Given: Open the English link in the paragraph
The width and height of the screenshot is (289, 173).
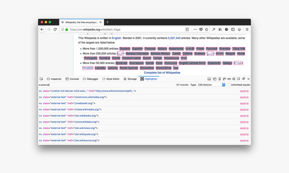Looking at the screenshot, I should (x=117, y=38).
